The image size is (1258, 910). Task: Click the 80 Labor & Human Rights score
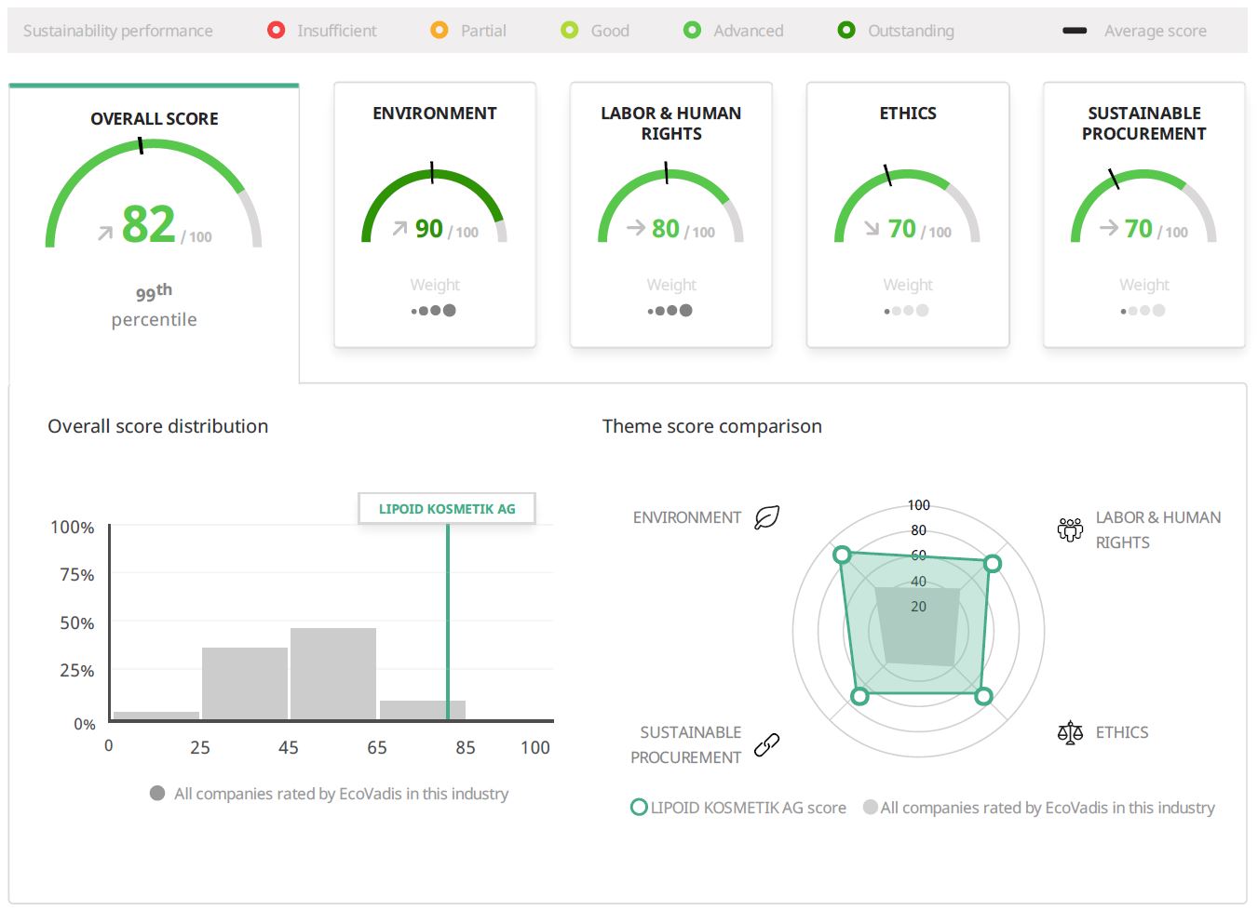coord(666,228)
